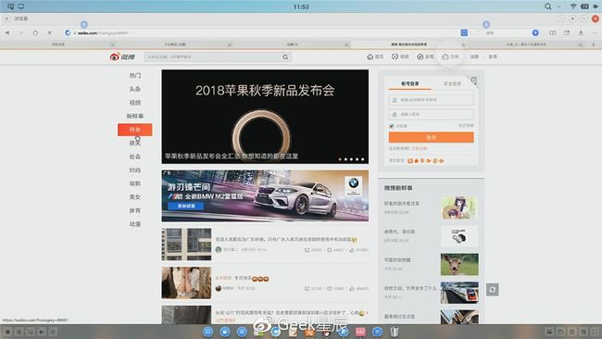
Task: Open the browser home page icon
Action: pyautogui.click(x=35, y=33)
